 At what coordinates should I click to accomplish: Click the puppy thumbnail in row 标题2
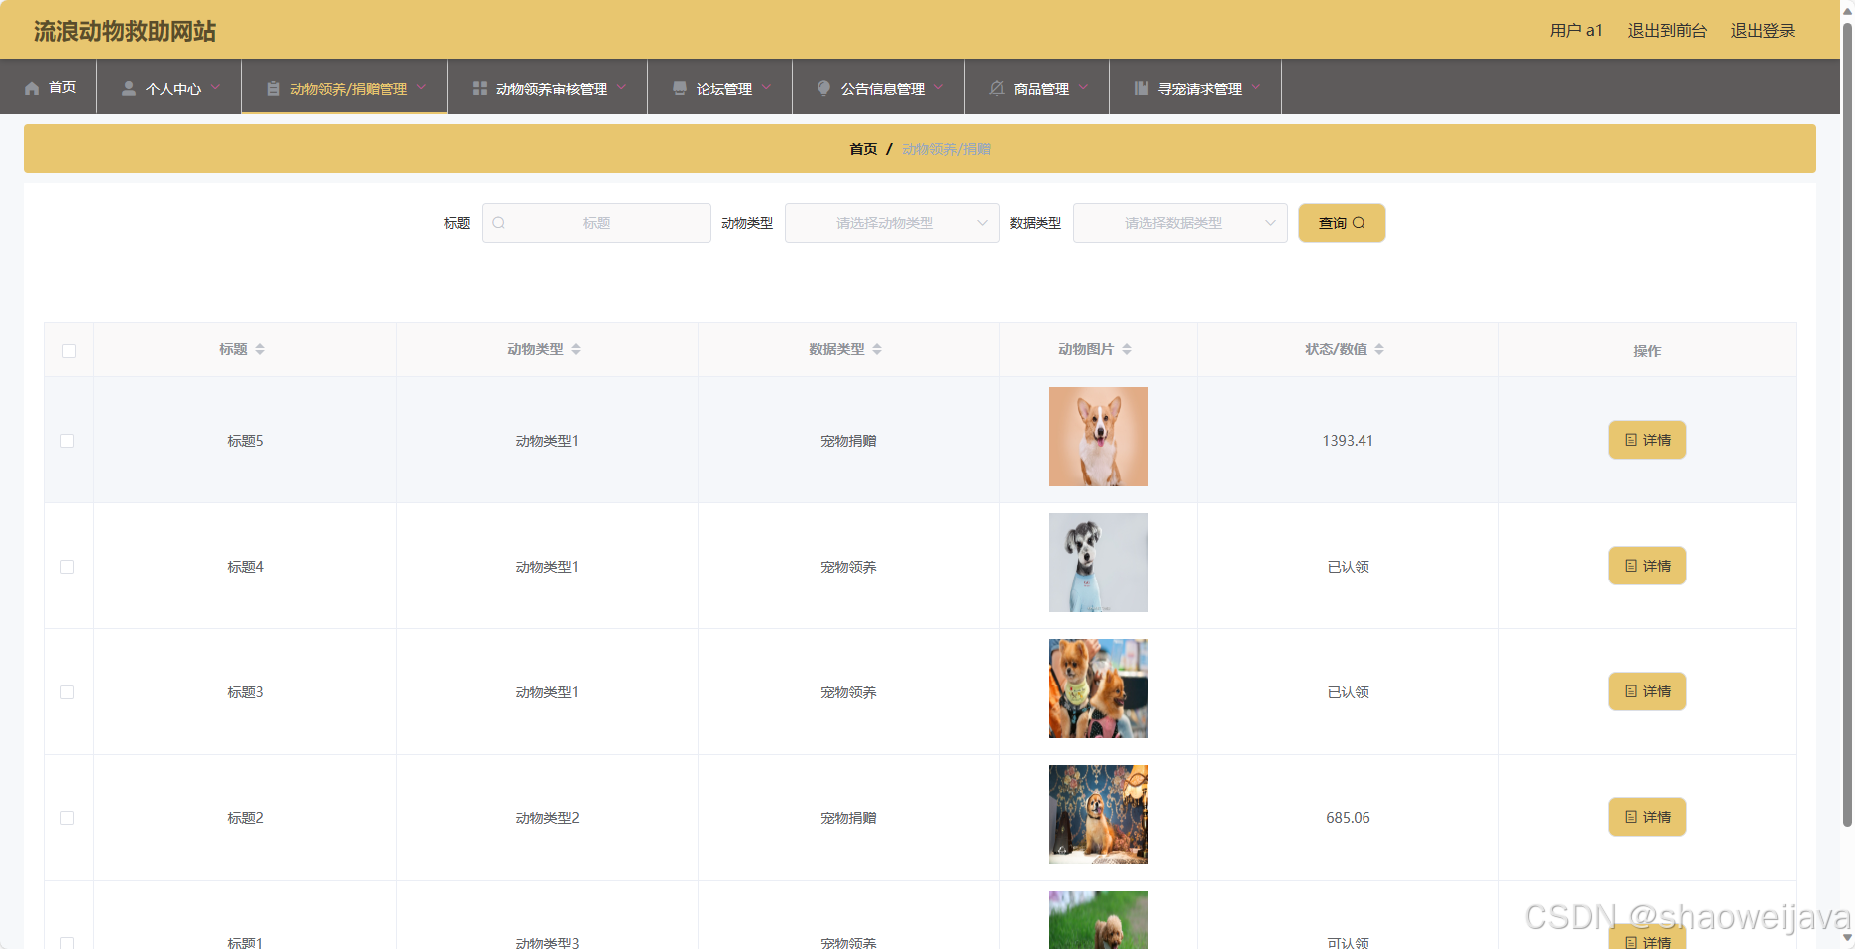[x=1099, y=814]
